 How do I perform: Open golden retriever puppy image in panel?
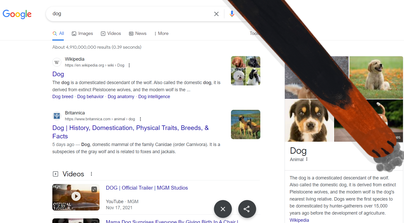click(376, 77)
